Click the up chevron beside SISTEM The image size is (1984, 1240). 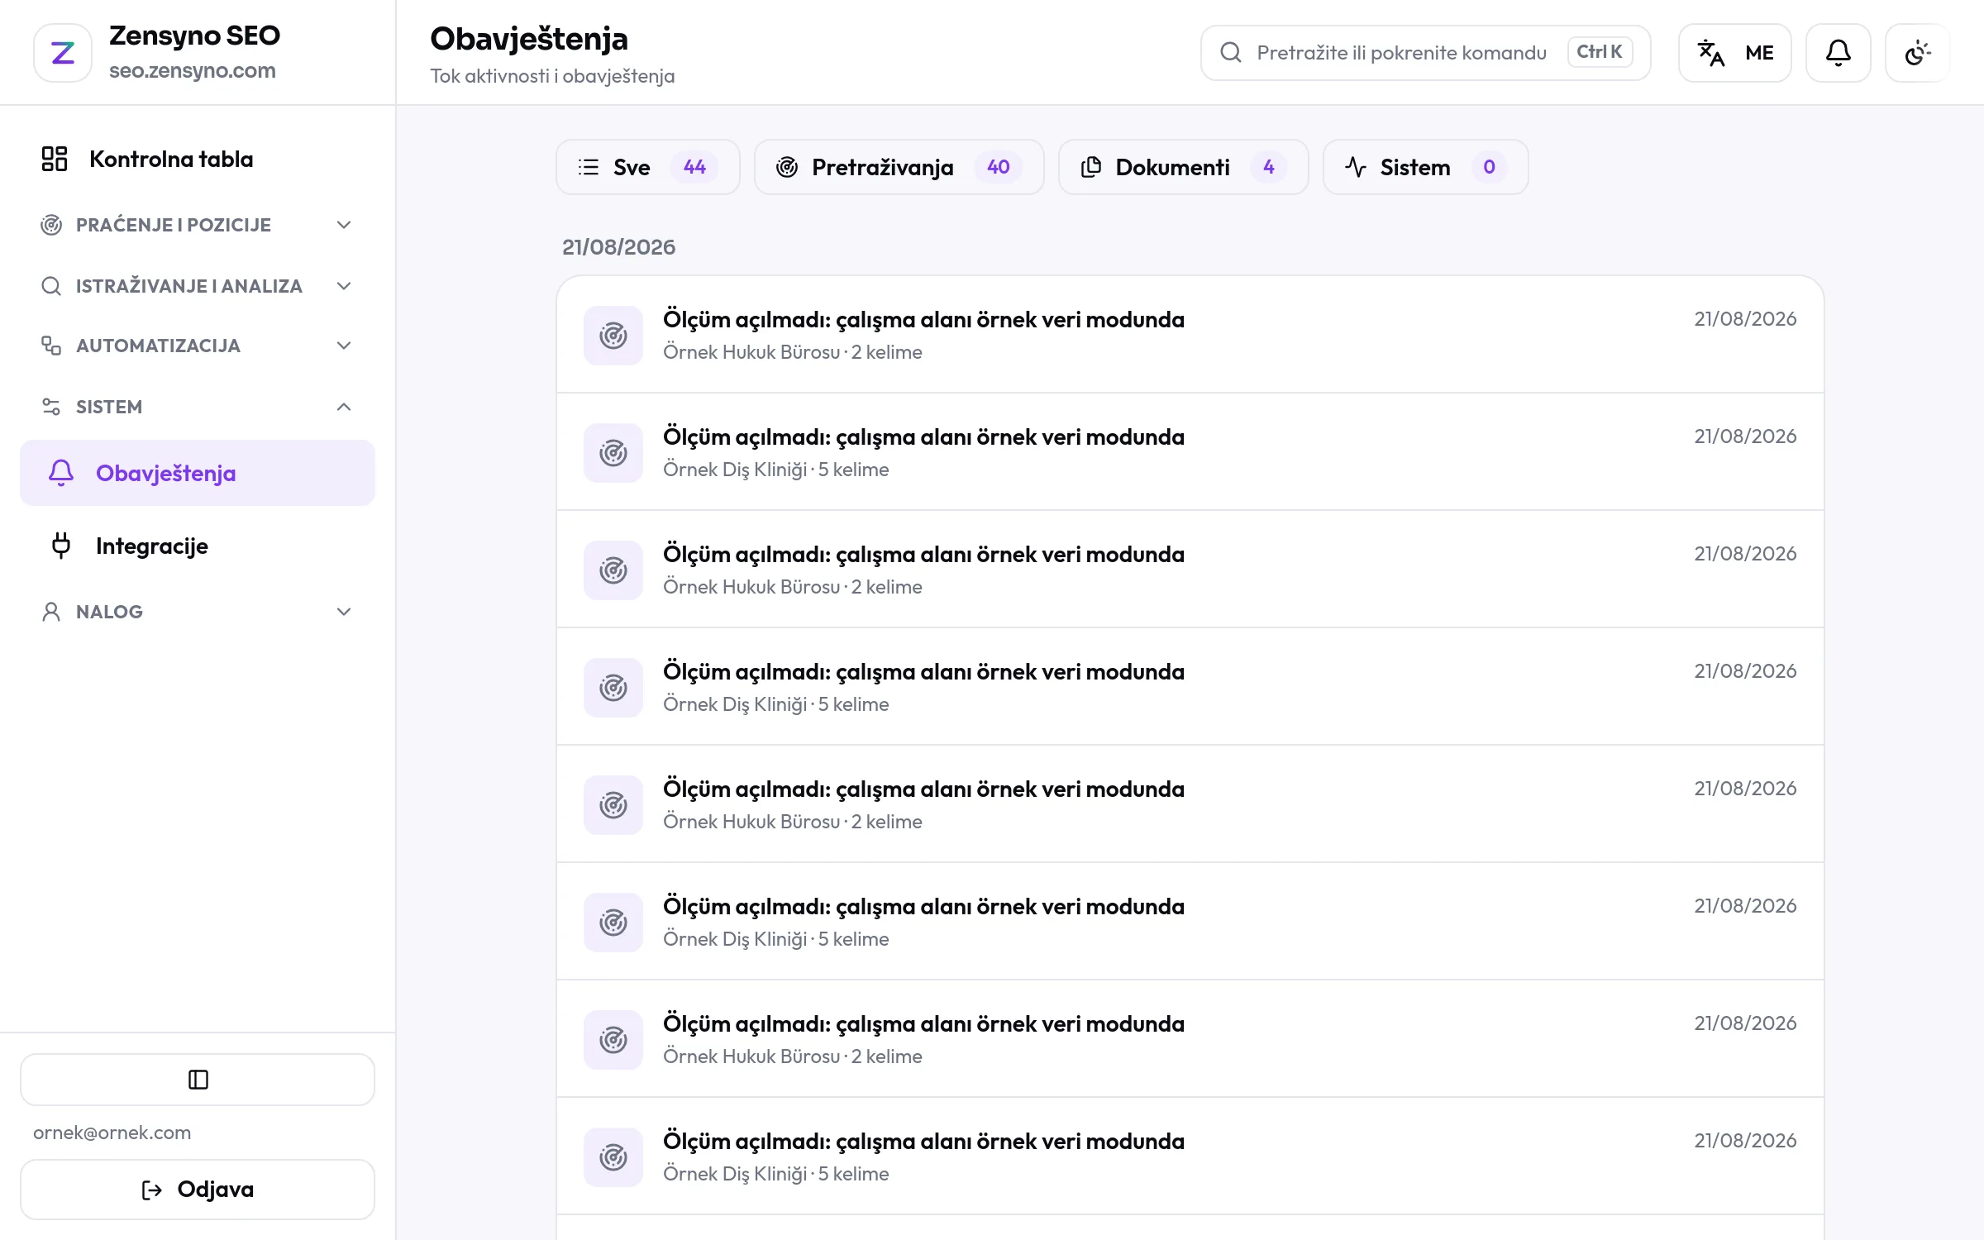(x=344, y=407)
